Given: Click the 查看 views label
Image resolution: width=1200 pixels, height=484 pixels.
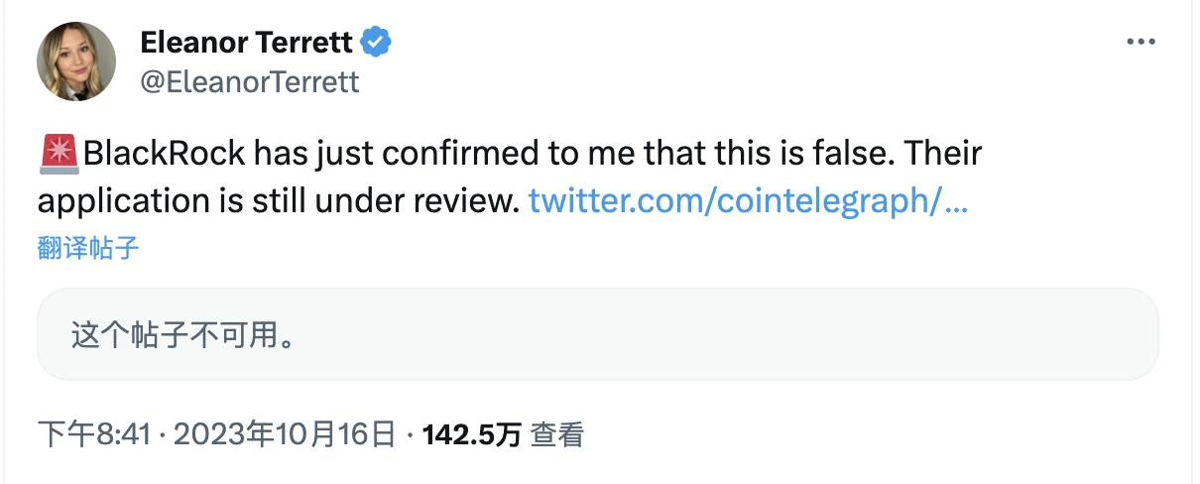Looking at the screenshot, I should pyautogui.click(x=557, y=434).
